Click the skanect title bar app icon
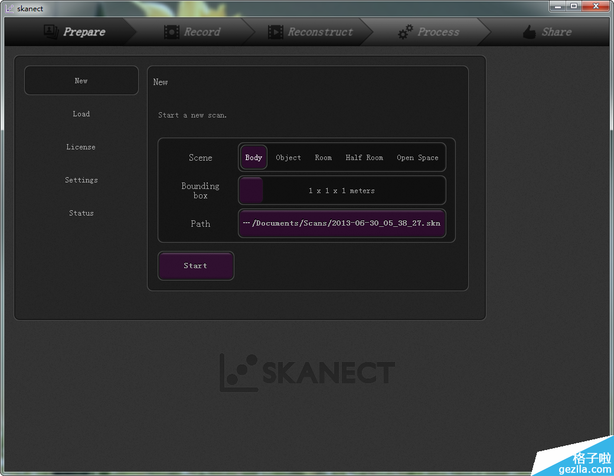This screenshot has width=614, height=476. tap(9, 8)
